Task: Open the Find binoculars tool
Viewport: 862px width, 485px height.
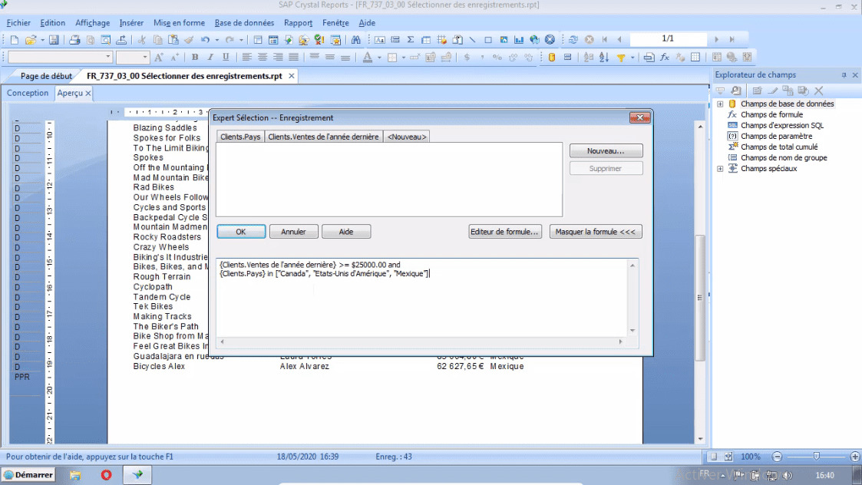Action: pyautogui.click(x=355, y=40)
